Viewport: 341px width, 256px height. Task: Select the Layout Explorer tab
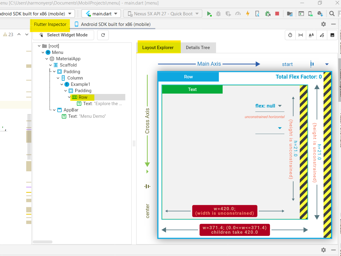pyautogui.click(x=158, y=47)
